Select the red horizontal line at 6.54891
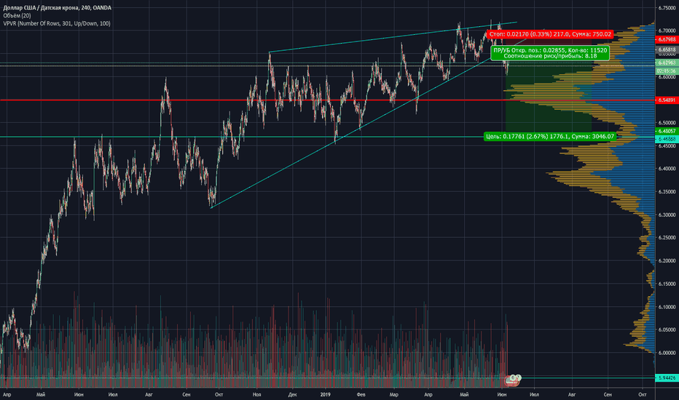Screen dimensions: 679x400 [327, 100]
